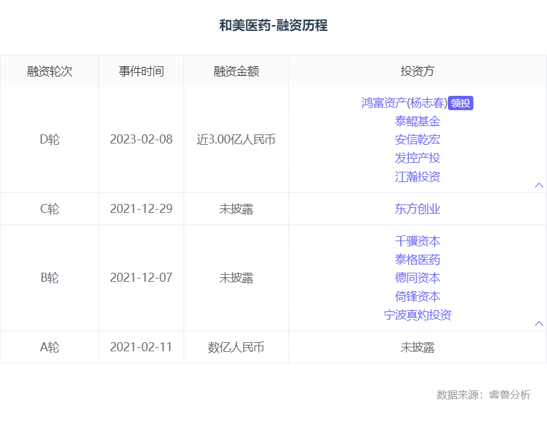Collapse the D轮 investor list chevron

(x=539, y=185)
